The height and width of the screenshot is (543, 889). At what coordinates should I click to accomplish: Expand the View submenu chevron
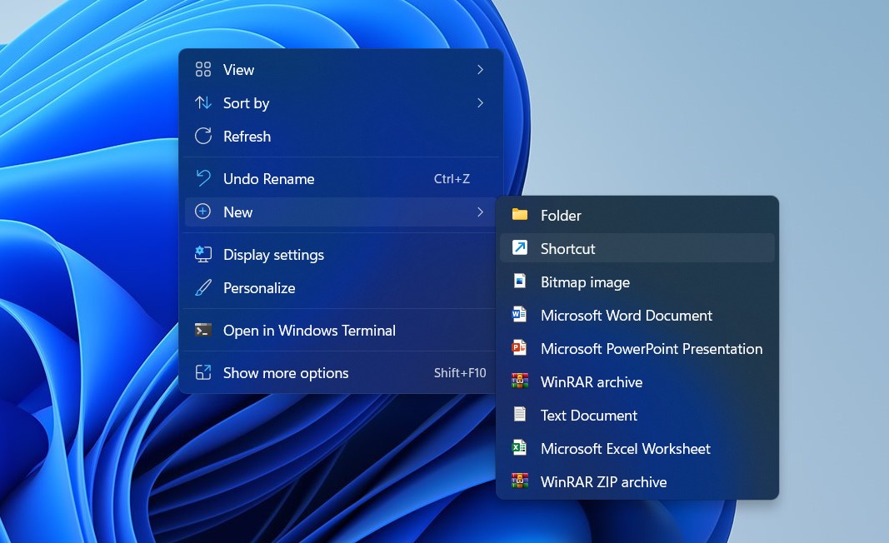[480, 70]
